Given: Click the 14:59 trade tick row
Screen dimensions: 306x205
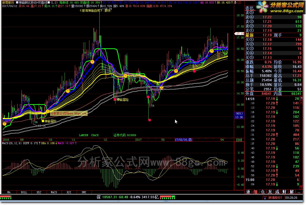Looking at the screenshot, I should [272, 99].
